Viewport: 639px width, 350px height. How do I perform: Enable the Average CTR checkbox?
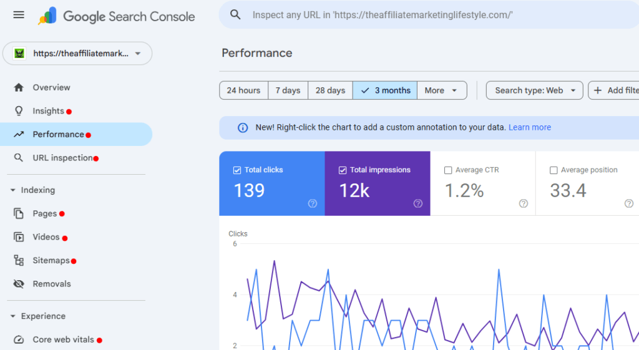[448, 170]
